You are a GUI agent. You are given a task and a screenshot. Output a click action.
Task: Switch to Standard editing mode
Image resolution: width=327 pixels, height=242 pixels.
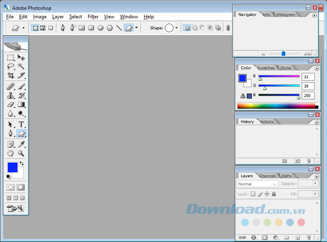pyautogui.click(x=10, y=187)
